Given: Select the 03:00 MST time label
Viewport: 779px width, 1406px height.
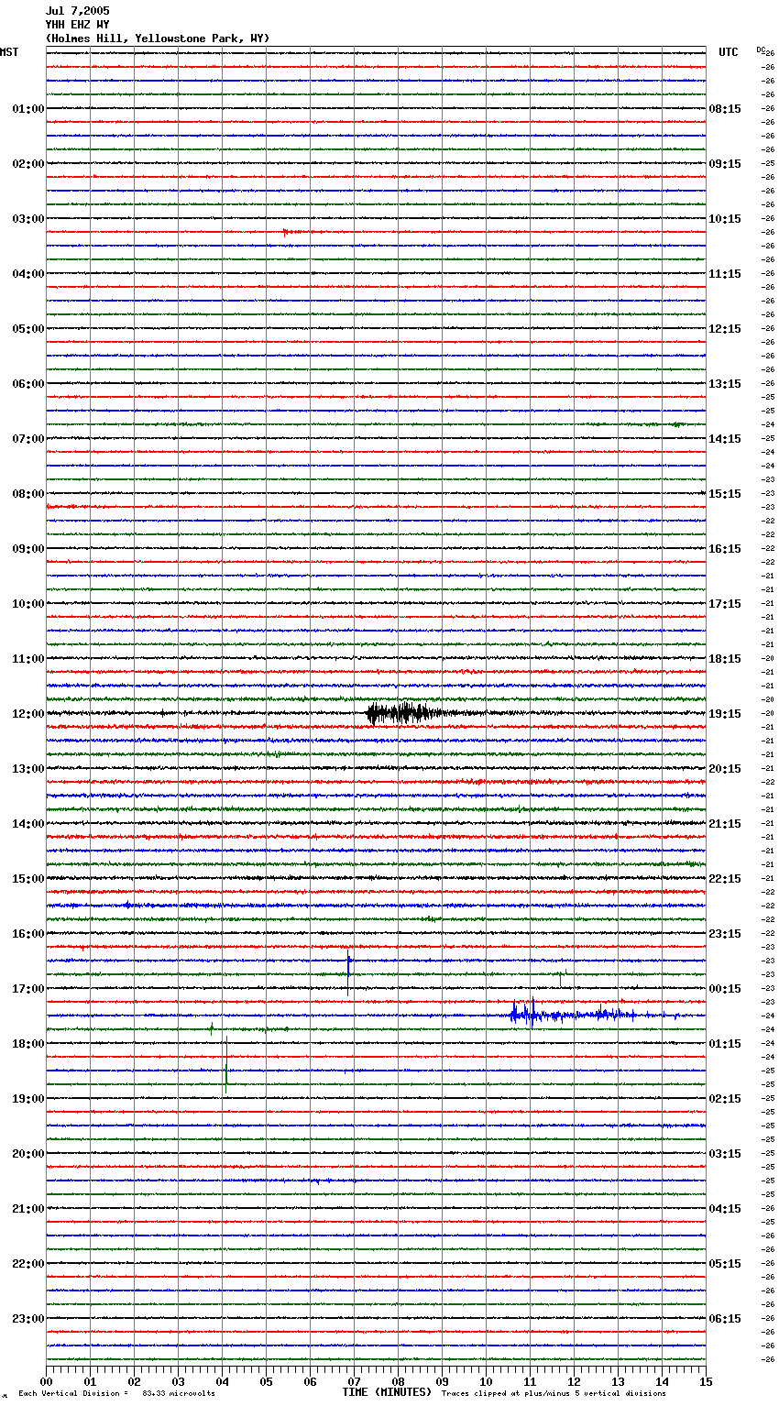Looking at the screenshot, I should pos(28,219).
